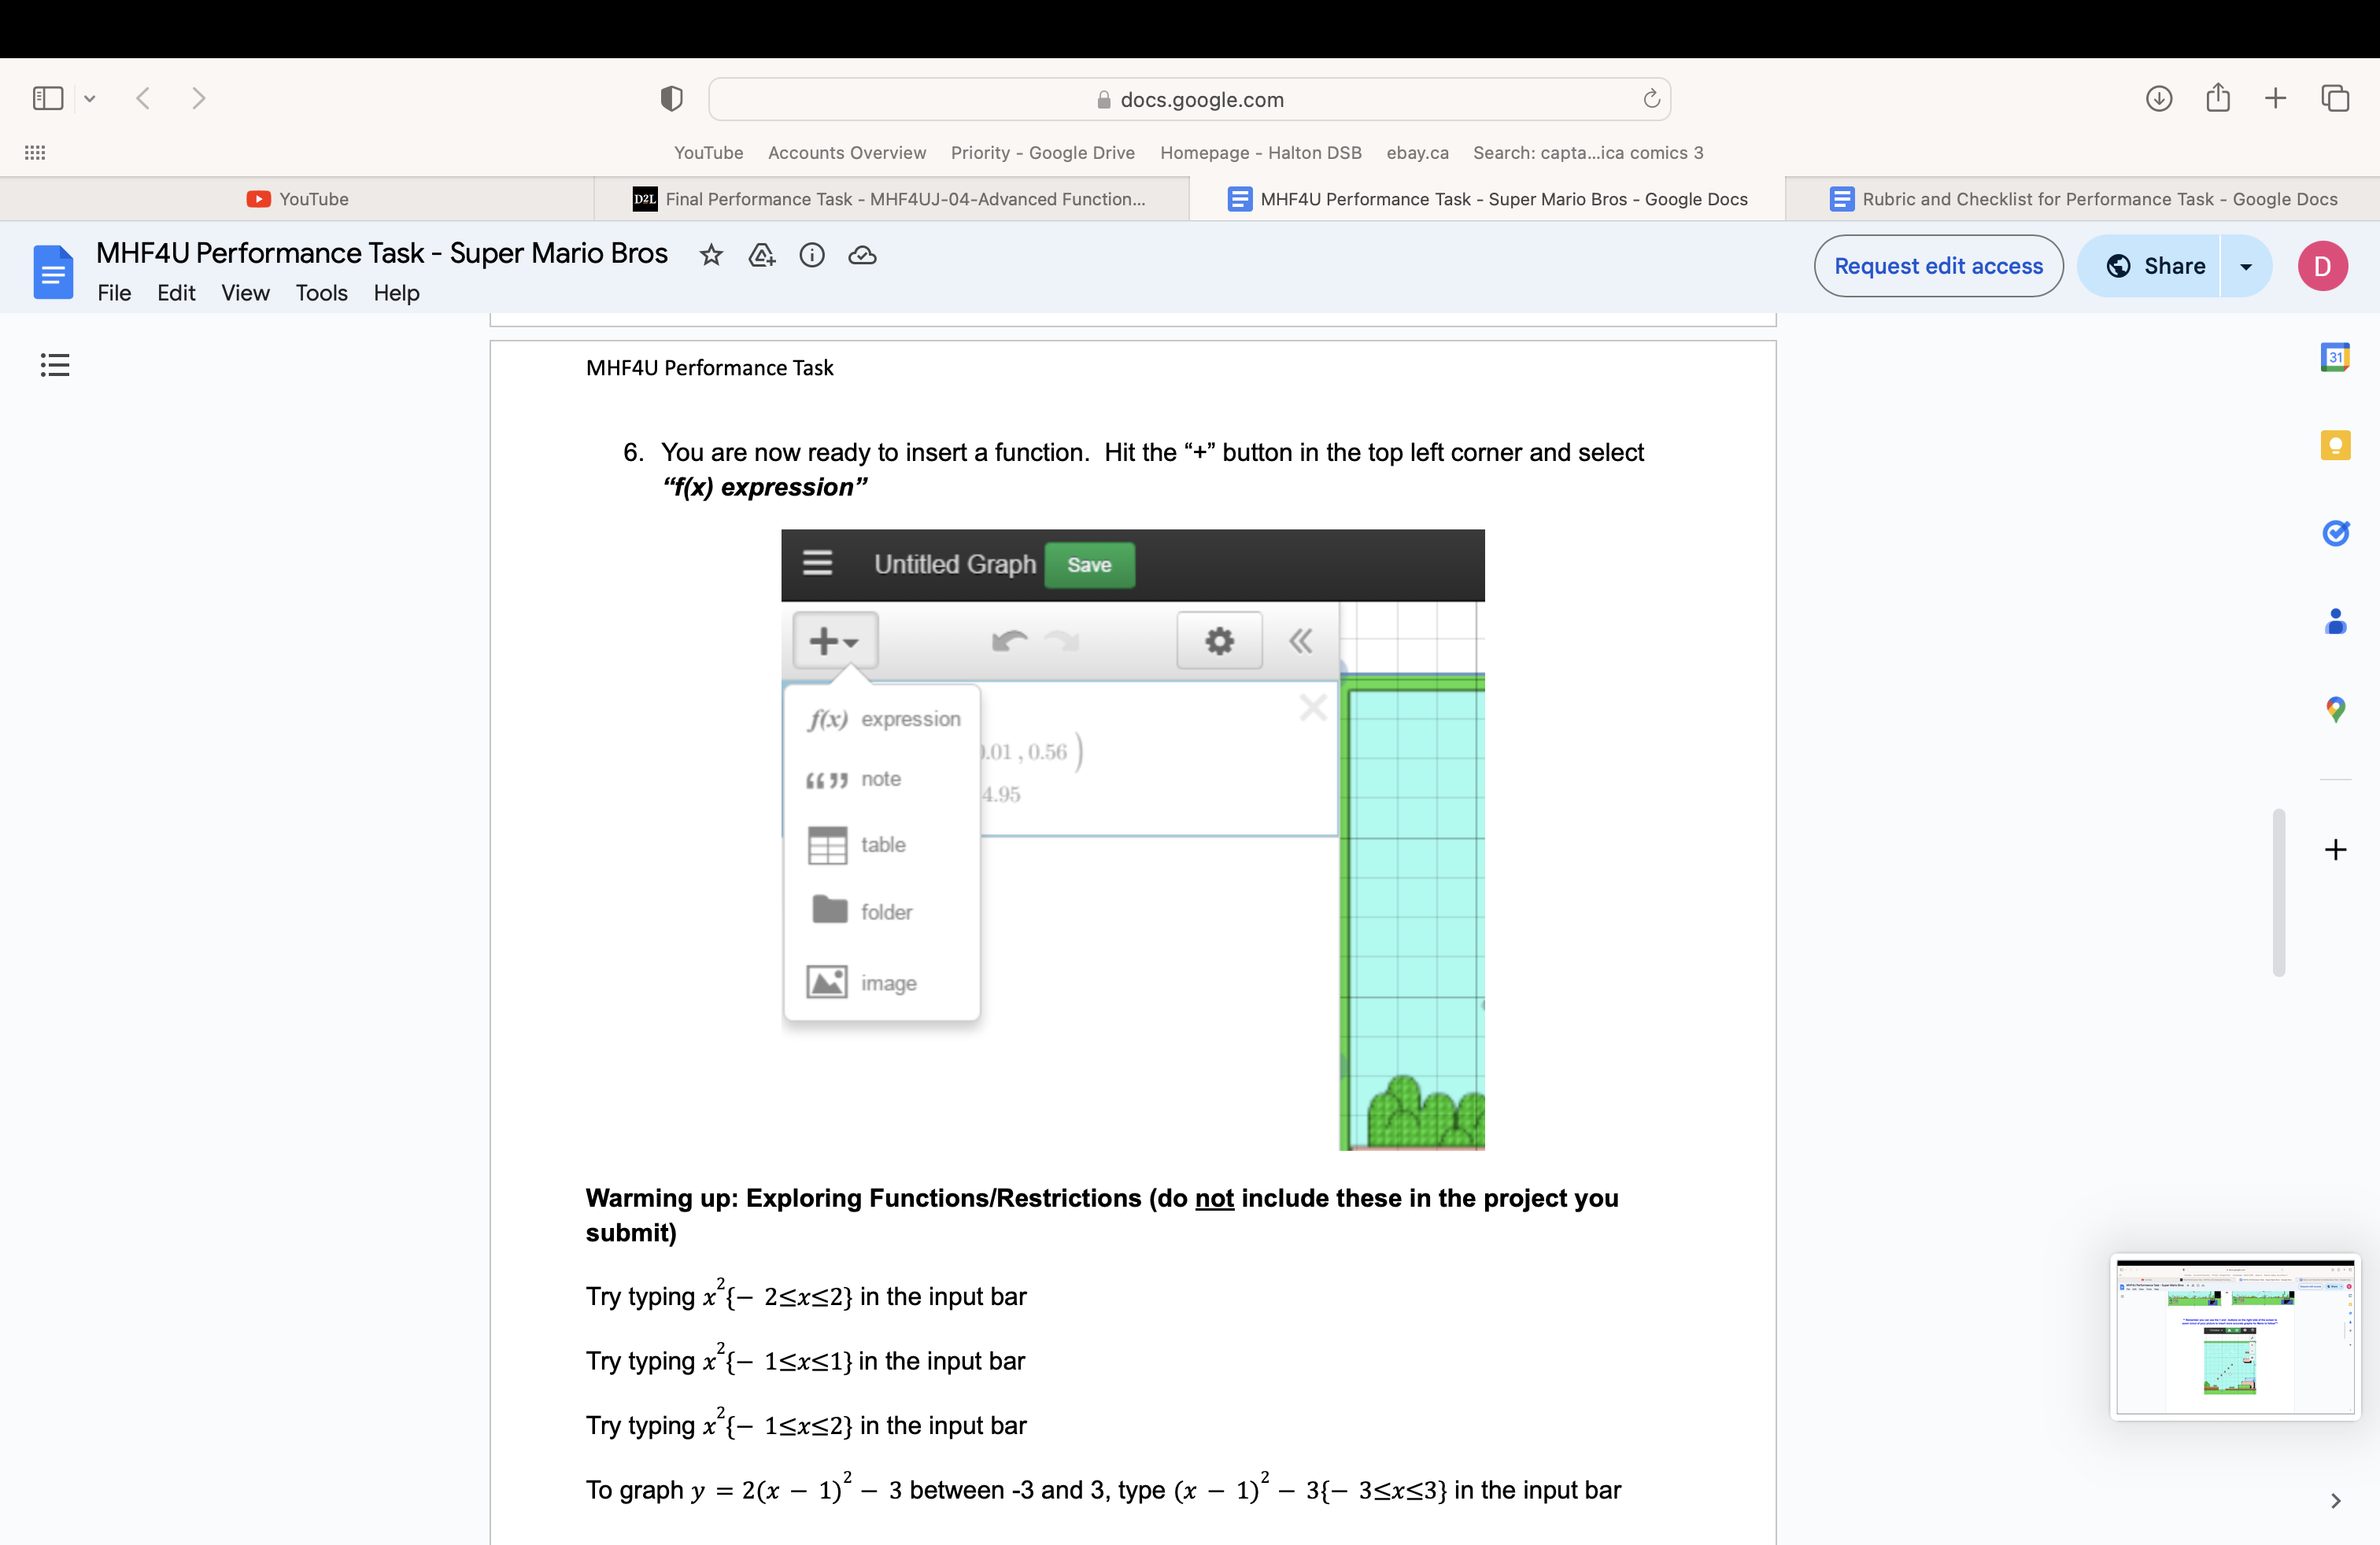Check document sync status via cloud icon
Screen dimensions: 2380x1545
click(x=862, y=256)
